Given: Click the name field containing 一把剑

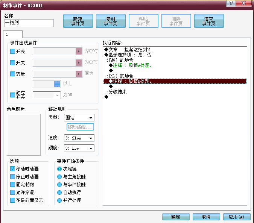Looking at the screenshot, I should (29, 23).
